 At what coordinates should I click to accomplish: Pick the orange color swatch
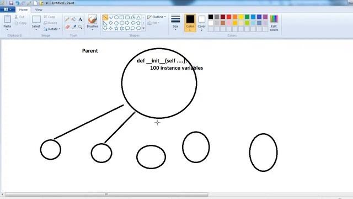[235, 17]
